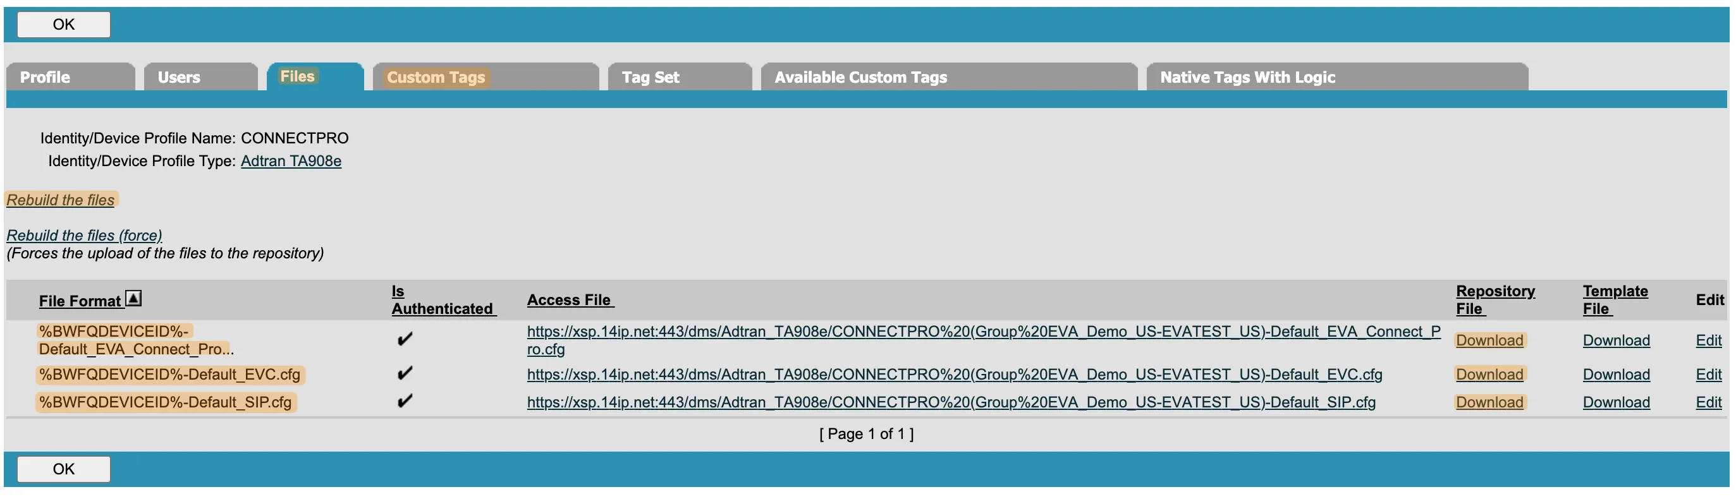Click the Rebuild the files link

(x=61, y=200)
